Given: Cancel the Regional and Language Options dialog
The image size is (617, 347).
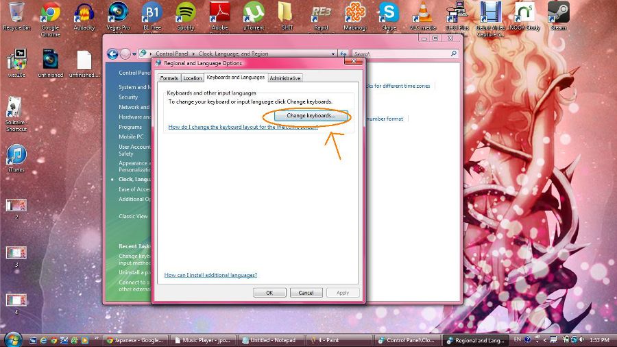Looking at the screenshot, I should (x=306, y=293).
